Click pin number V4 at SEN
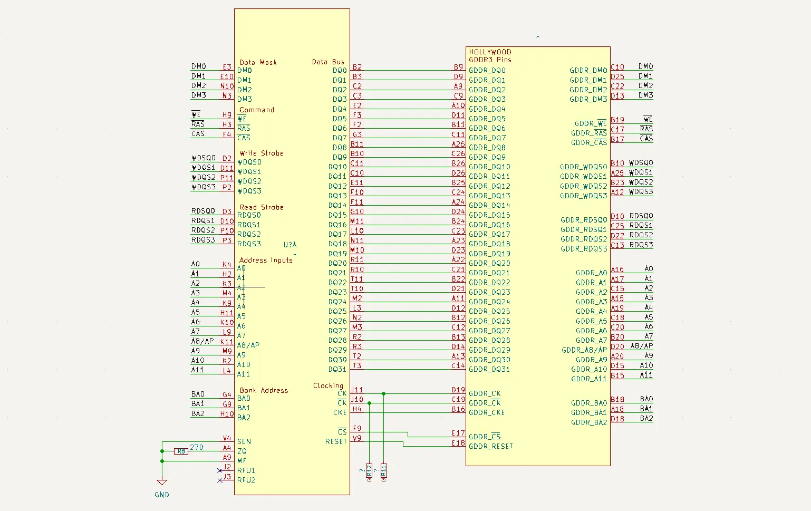 (227, 438)
